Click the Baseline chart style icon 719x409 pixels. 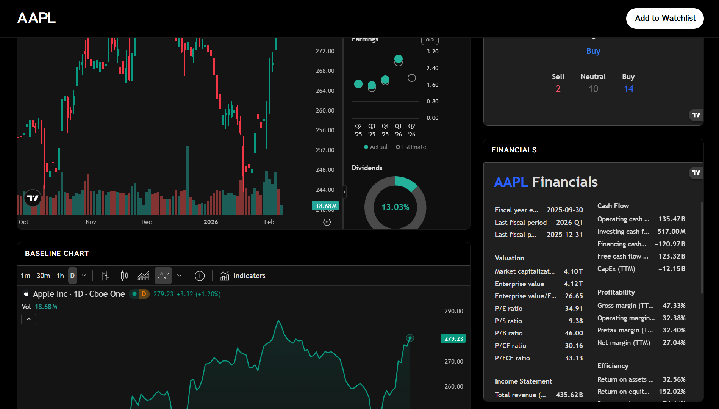163,276
